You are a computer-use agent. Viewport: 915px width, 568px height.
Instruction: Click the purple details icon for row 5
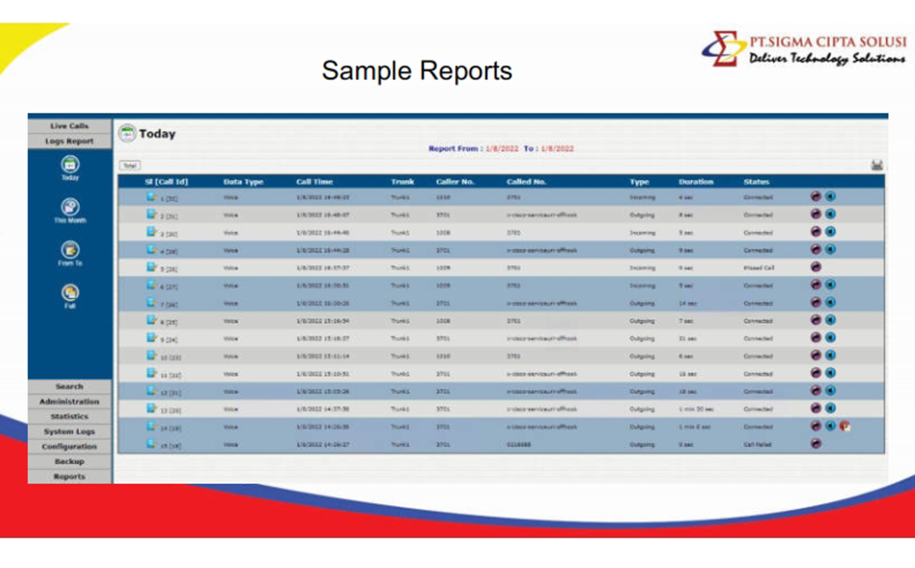(x=816, y=267)
